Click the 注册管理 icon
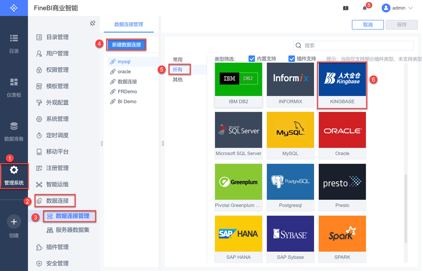 pos(39,168)
